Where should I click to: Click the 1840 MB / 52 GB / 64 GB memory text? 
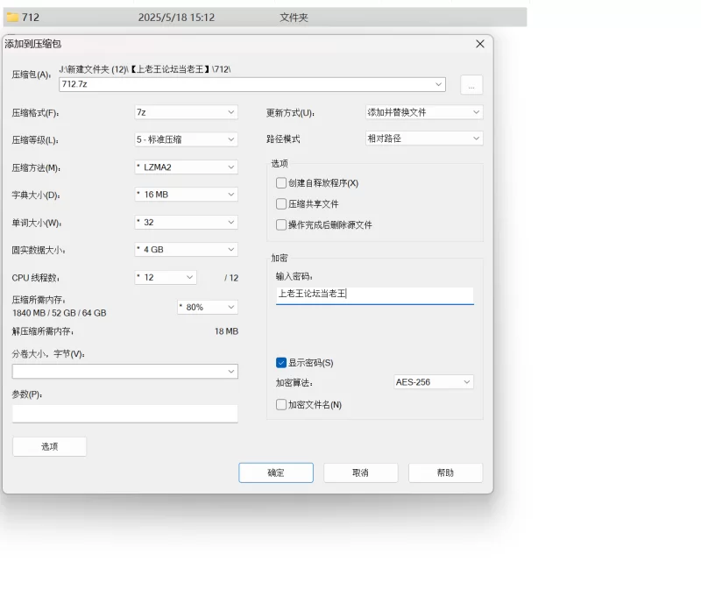pos(60,313)
